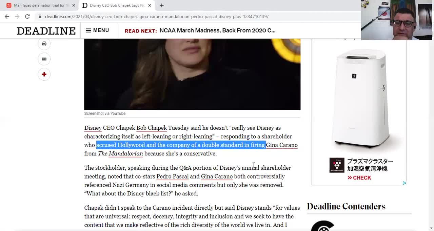Close the Disney CEO Bob Chapek tab
This screenshot has height=231, width=434.
[150, 5]
